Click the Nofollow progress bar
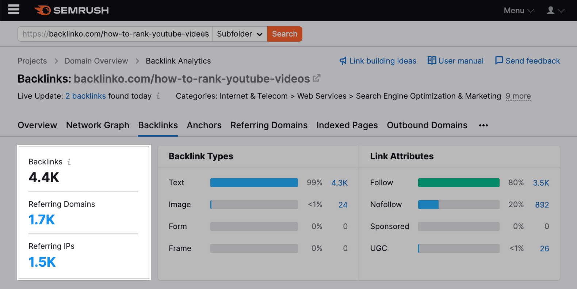 click(x=459, y=205)
